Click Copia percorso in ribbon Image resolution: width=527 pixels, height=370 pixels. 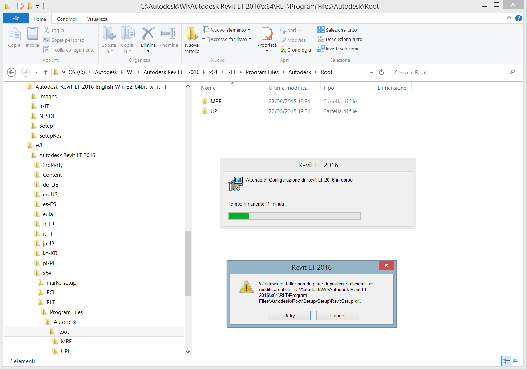click(64, 40)
